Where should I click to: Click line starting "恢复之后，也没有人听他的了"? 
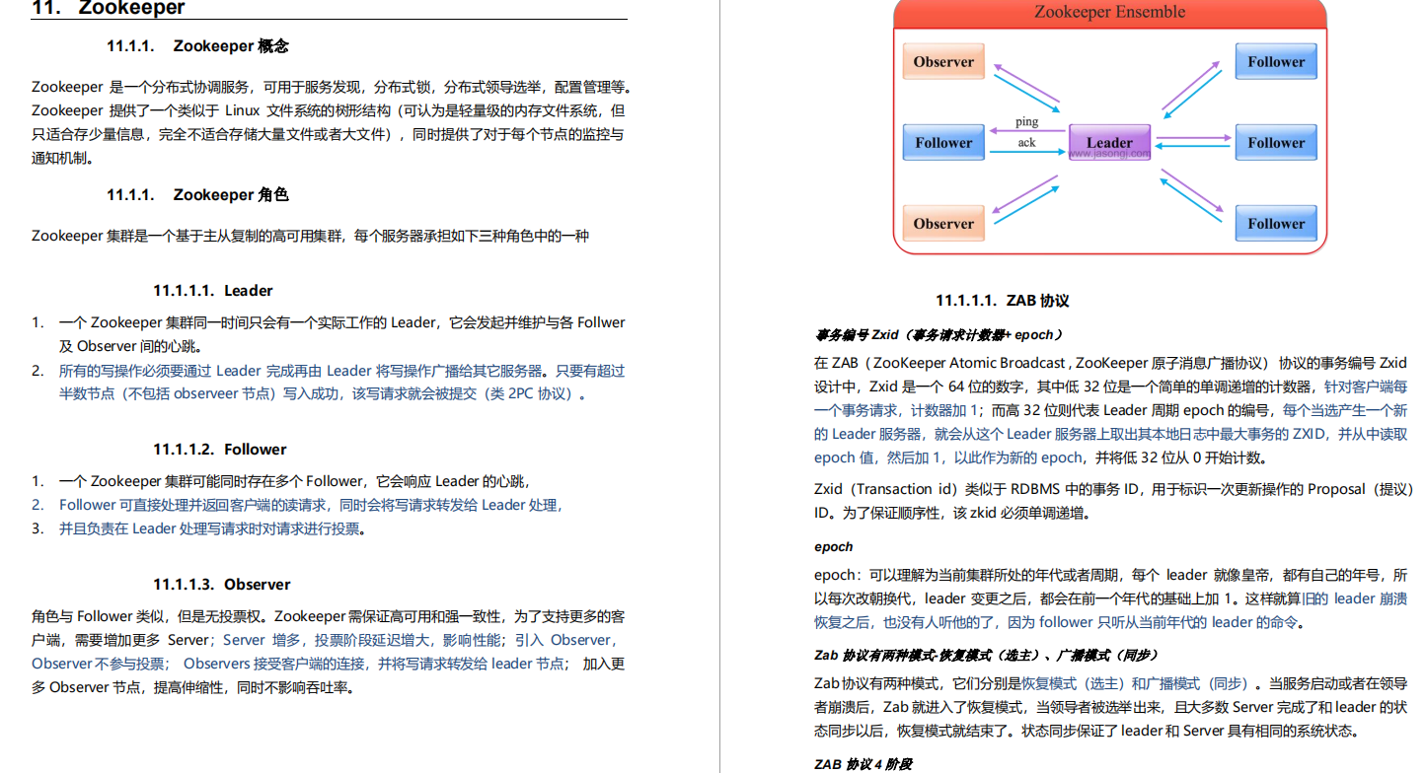(1059, 622)
